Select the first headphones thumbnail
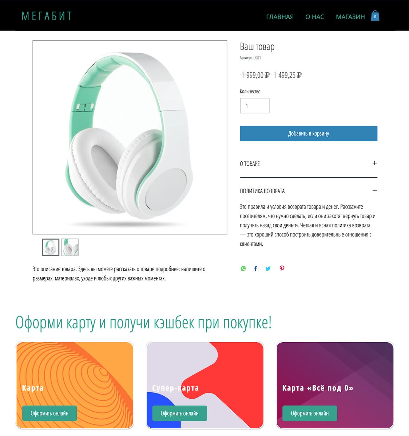 51,247
